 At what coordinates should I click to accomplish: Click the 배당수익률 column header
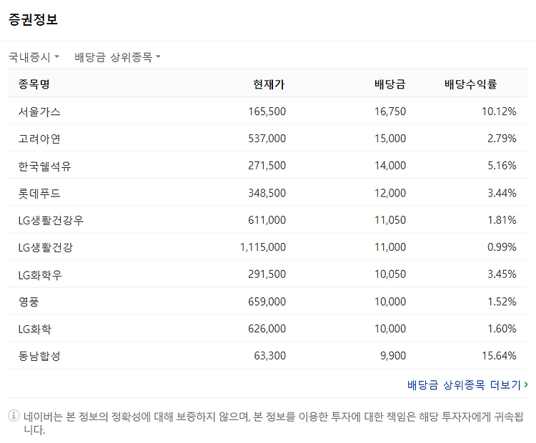click(471, 84)
